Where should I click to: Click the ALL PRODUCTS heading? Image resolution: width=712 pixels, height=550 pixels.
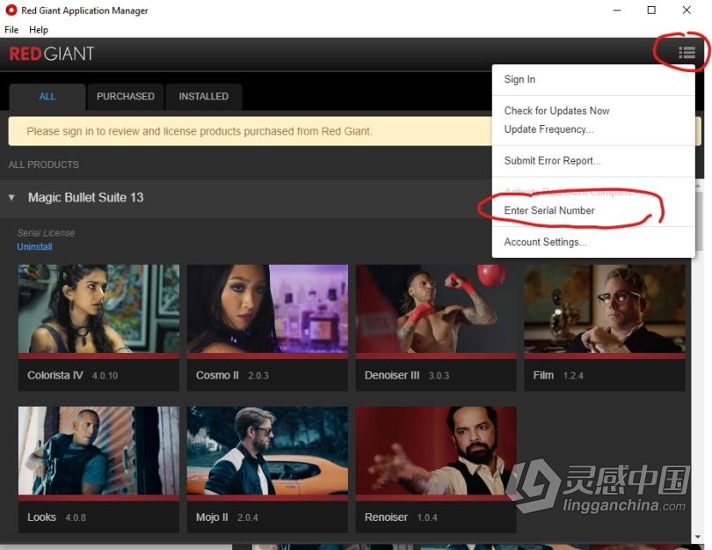44,165
